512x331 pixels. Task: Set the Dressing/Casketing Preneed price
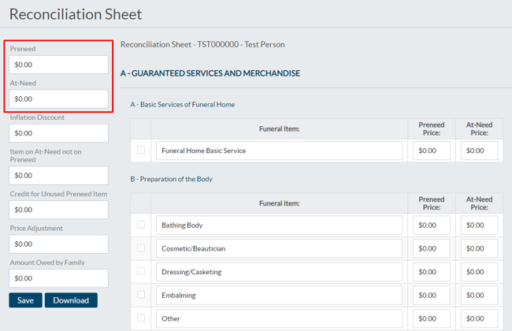tap(432, 272)
